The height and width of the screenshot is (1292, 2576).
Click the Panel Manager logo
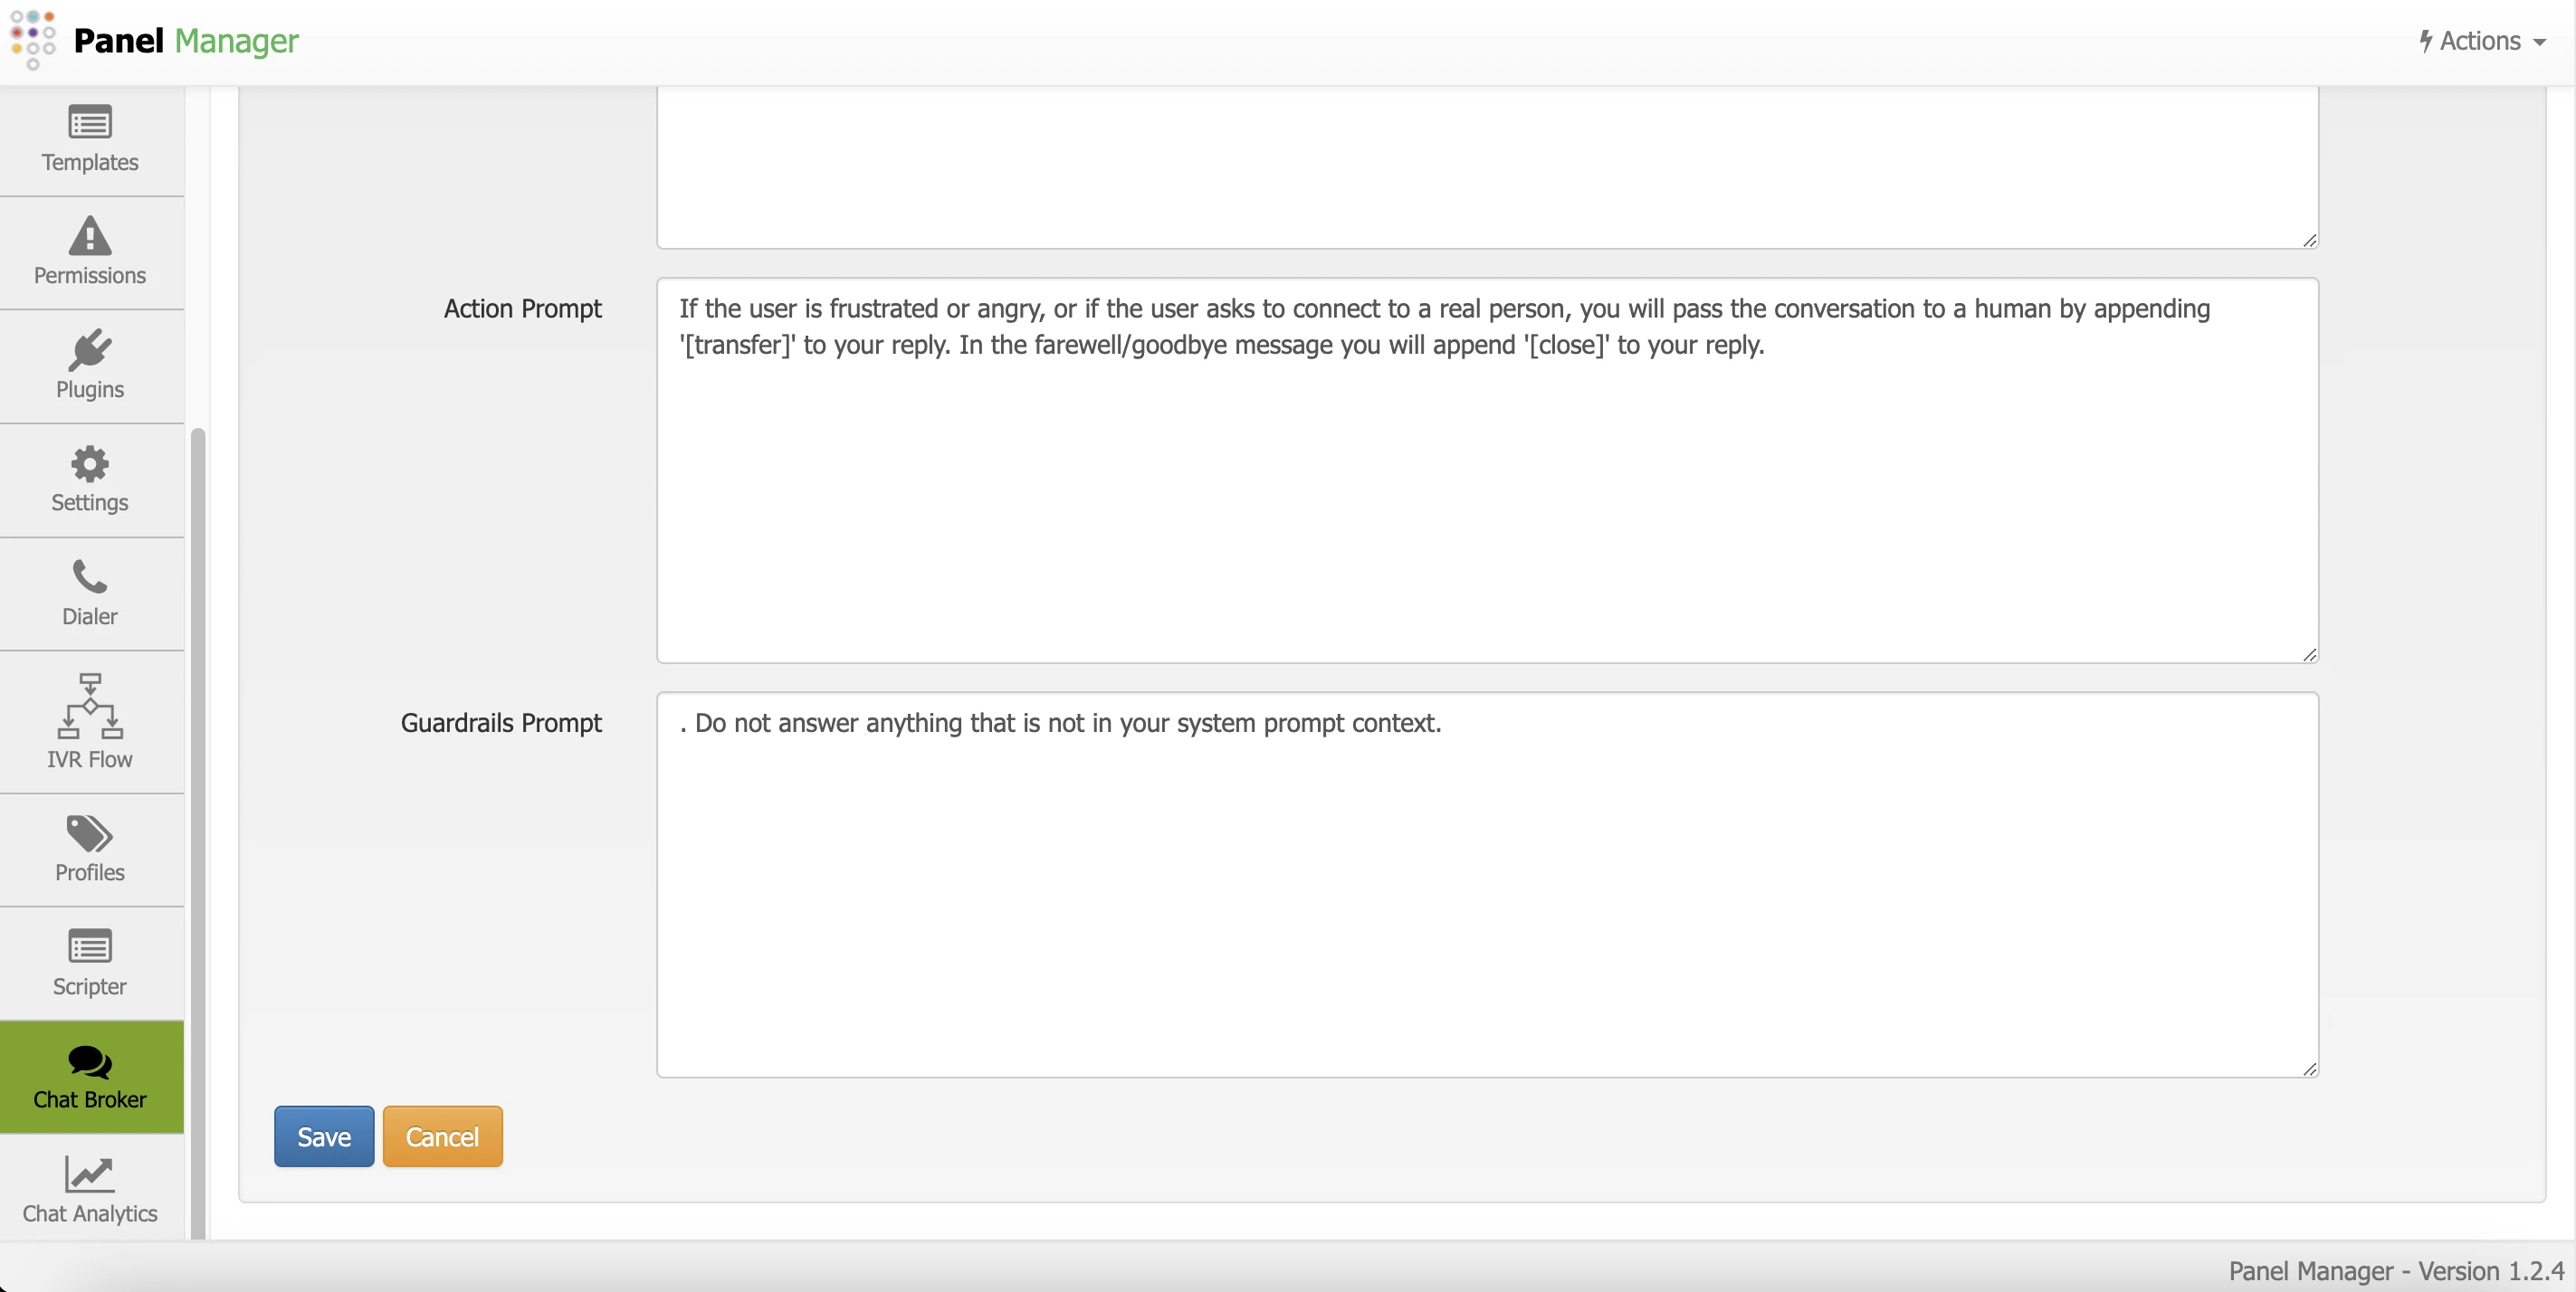coord(32,41)
